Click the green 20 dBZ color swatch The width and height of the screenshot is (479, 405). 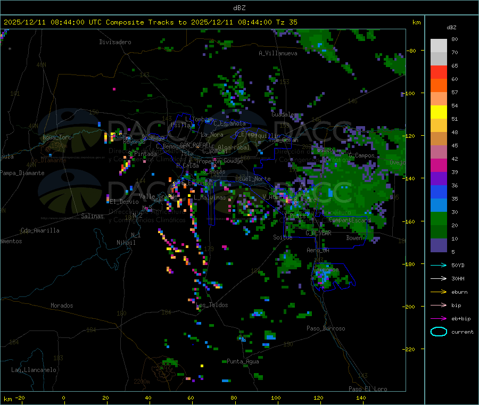439,218
